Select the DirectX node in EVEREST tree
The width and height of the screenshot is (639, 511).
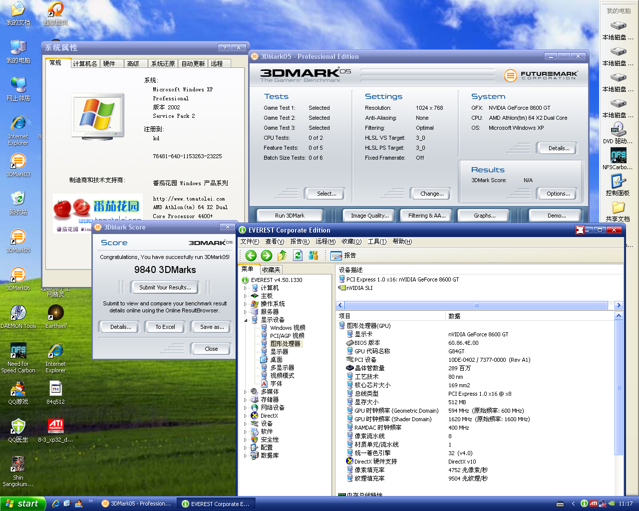point(269,416)
